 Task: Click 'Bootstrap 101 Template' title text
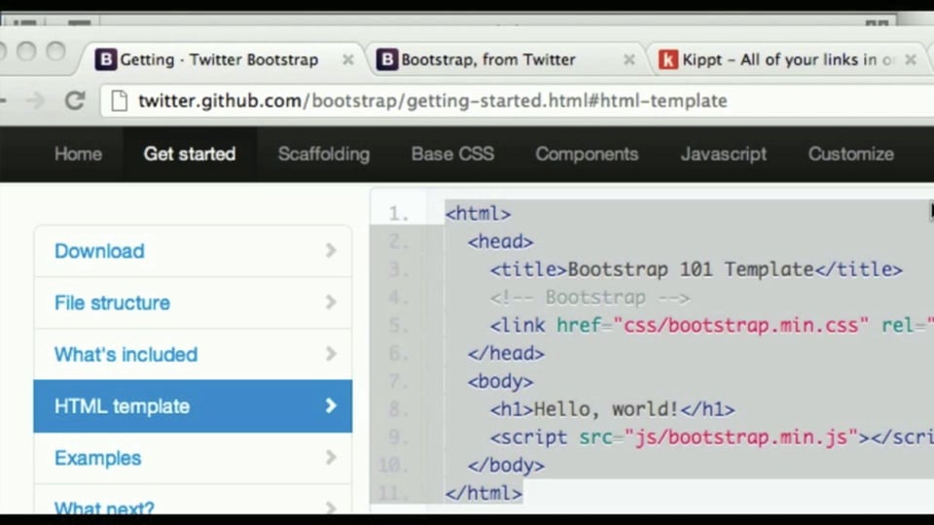point(691,269)
